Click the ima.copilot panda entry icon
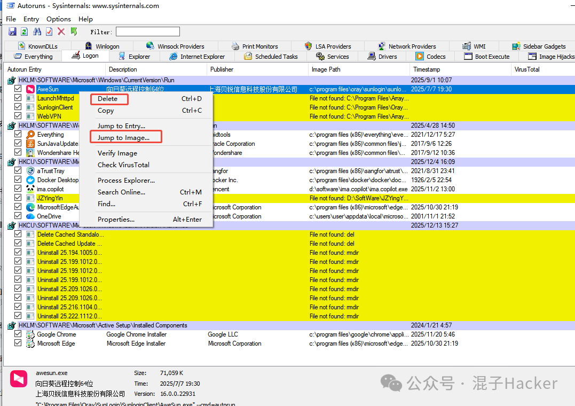The width and height of the screenshot is (575, 406). pyautogui.click(x=30, y=189)
